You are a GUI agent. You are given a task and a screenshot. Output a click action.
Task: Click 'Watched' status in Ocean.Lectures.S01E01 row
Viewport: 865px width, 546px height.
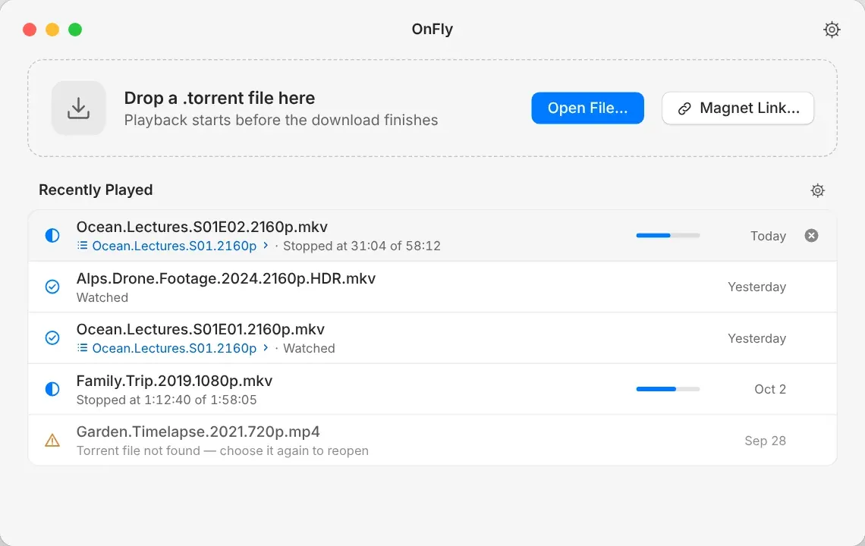(309, 349)
